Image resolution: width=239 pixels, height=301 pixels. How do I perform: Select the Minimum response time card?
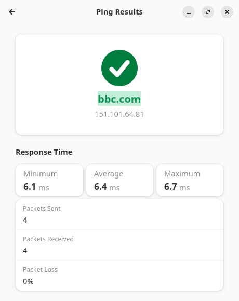pyautogui.click(x=49, y=180)
